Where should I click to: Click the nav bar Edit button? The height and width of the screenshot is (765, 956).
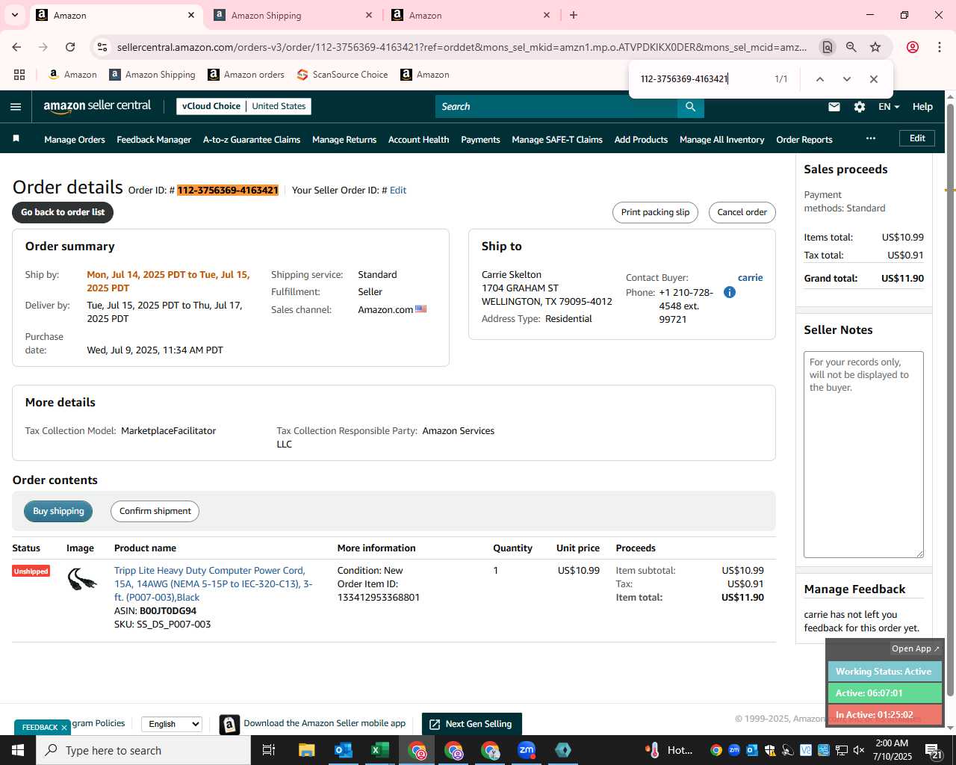917,138
